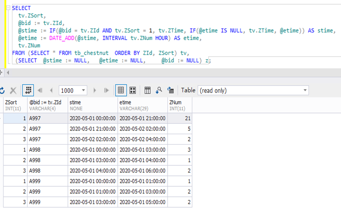341x213 pixels.
Task: Click the ZNum column header
Action: [x=180, y=105]
